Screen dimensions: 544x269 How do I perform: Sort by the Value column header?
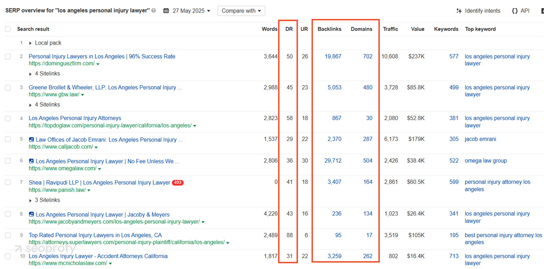(418, 29)
